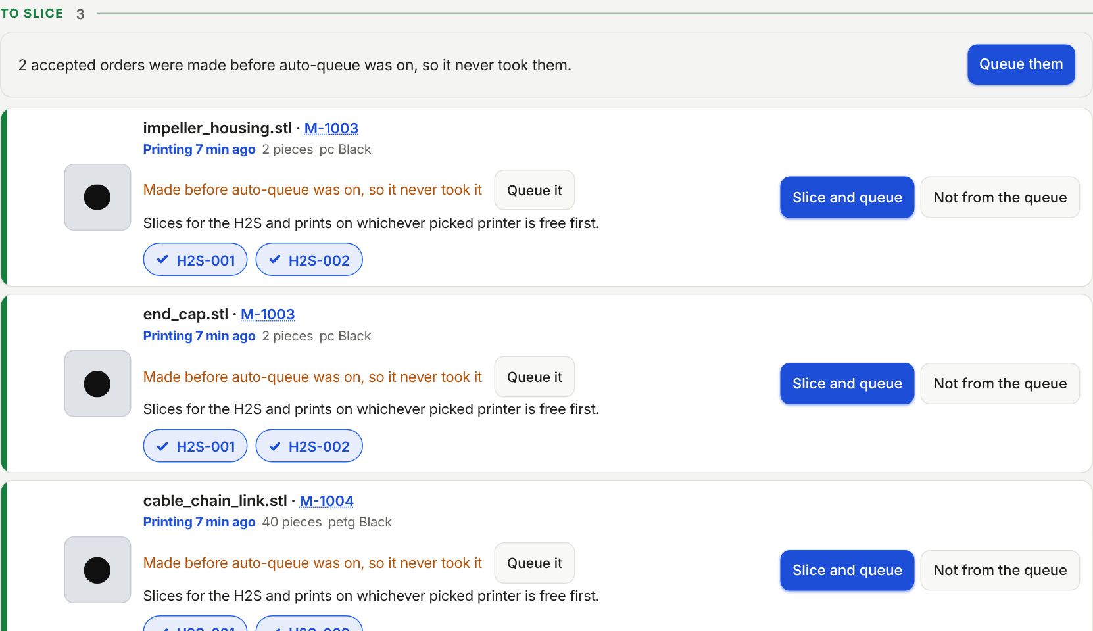Mark end_cap.stl as Not from the queue
Image resolution: width=1093 pixels, height=631 pixels.
[x=1000, y=383]
